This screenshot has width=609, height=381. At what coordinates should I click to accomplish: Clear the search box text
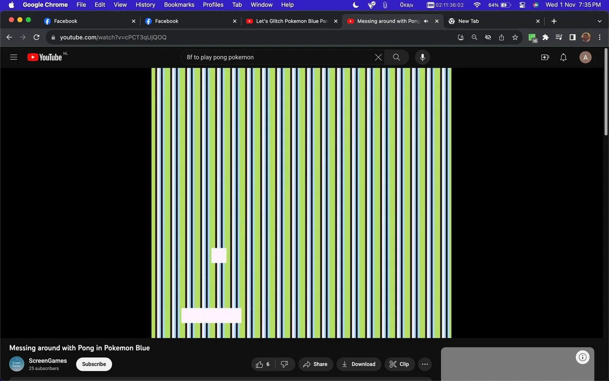378,57
